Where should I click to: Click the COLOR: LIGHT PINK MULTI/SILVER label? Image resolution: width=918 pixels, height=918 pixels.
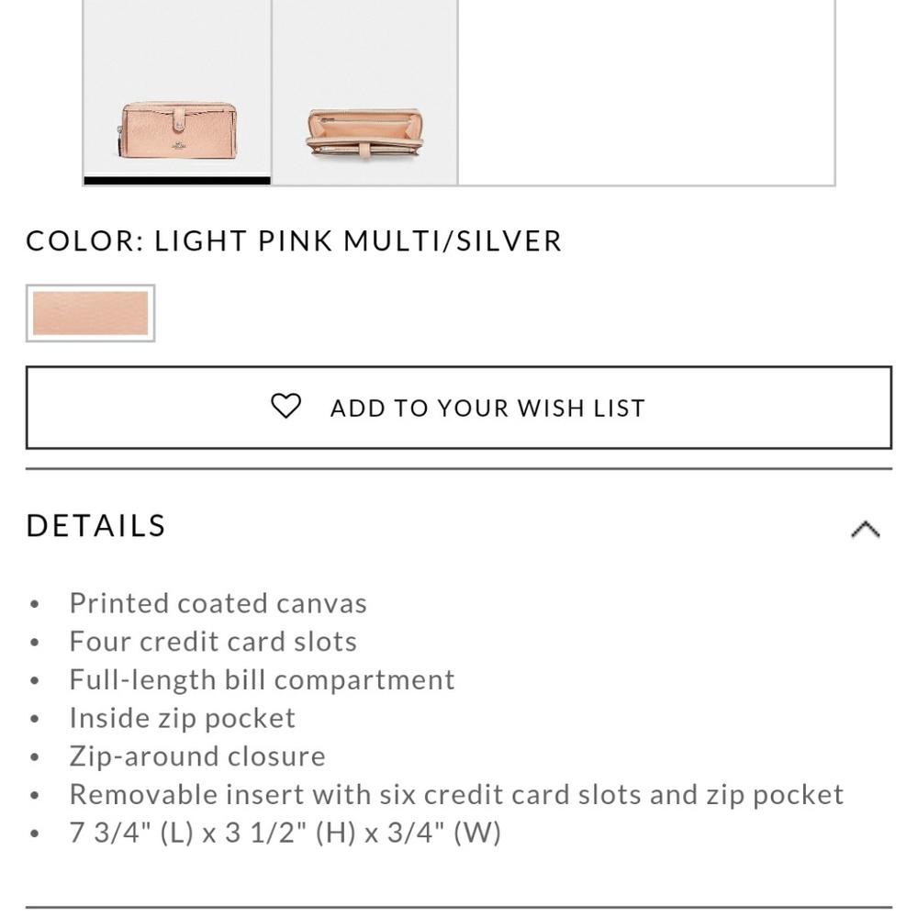click(x=293, y=240)
